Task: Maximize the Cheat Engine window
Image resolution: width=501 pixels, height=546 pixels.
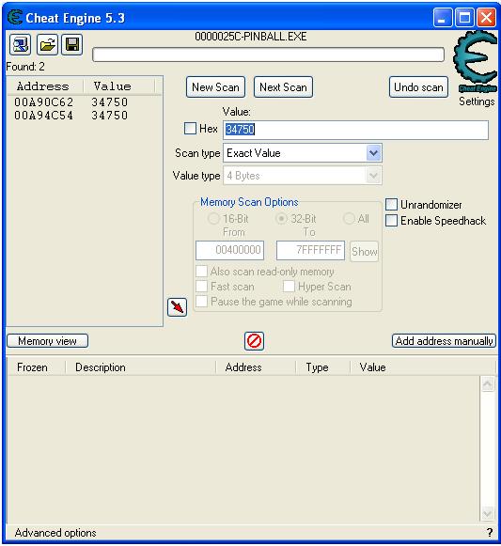Action: tap(464, 18)
